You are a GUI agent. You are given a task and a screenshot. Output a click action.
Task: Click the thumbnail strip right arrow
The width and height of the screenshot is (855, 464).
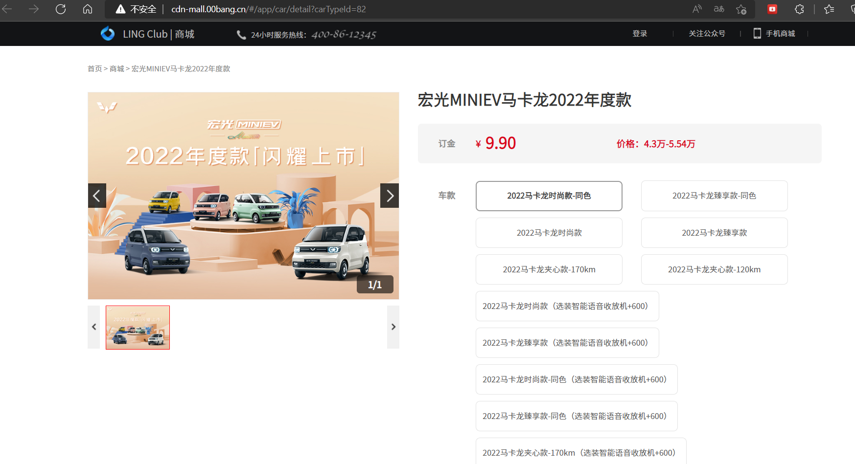click(x=393, y=327)
